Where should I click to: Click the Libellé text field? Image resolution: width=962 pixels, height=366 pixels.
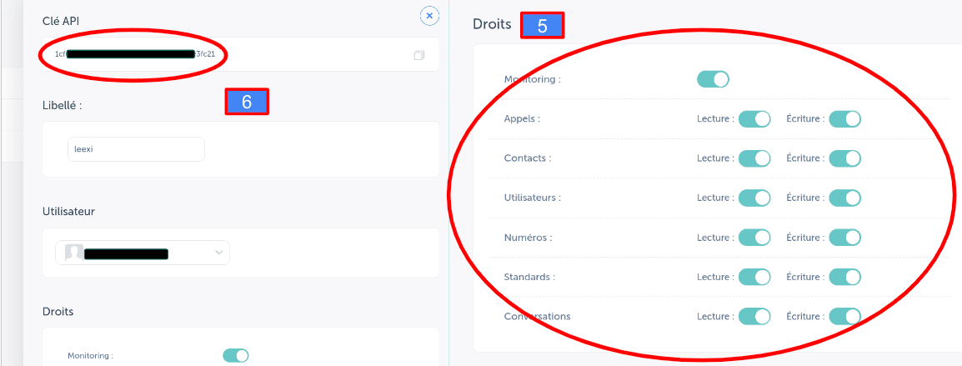click(136, 149)
